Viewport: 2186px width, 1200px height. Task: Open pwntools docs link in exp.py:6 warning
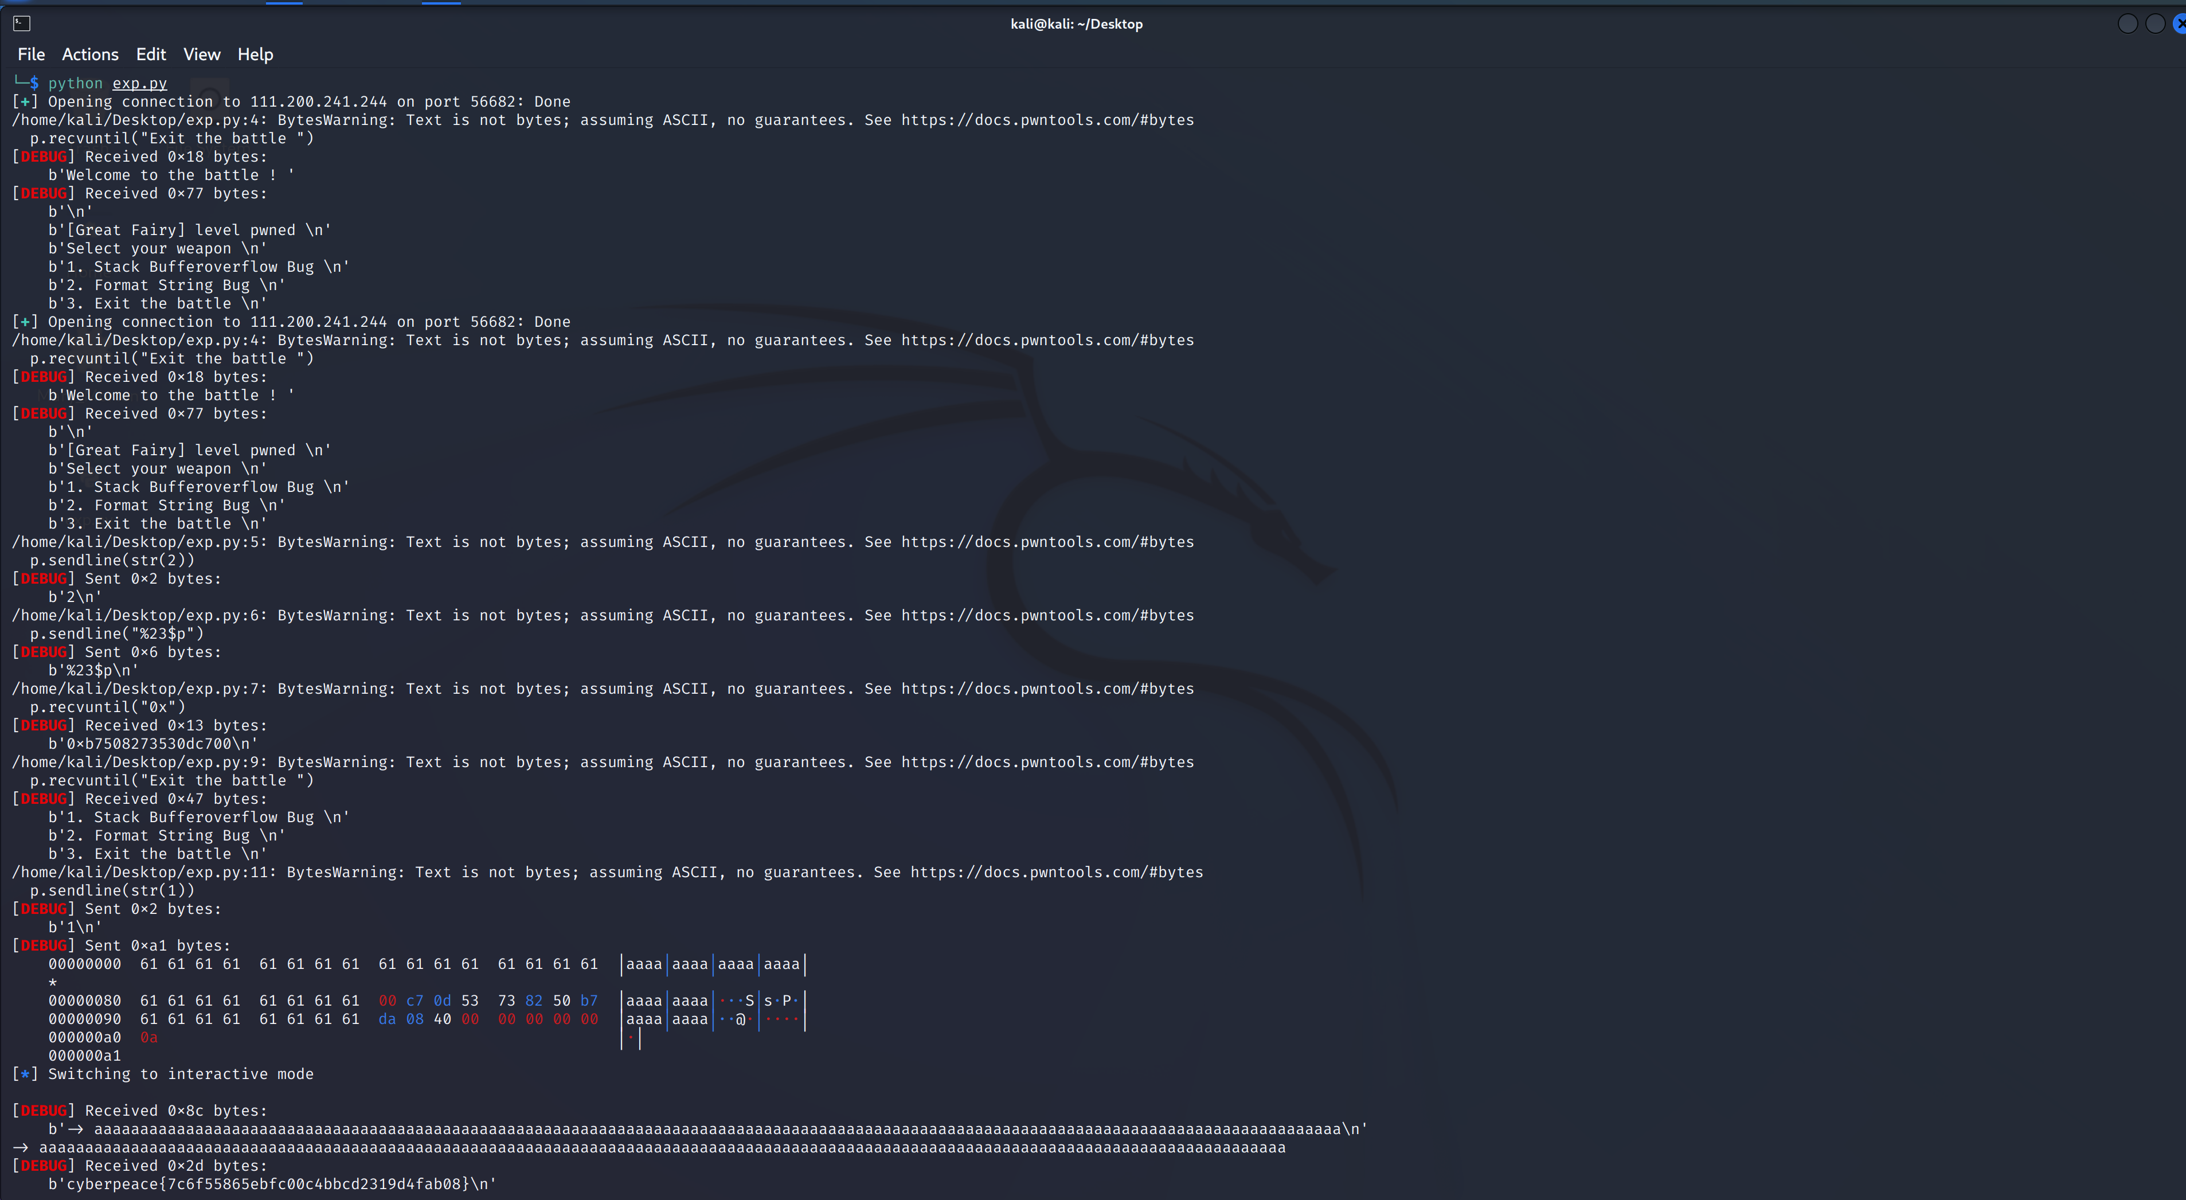[1047, 615]
